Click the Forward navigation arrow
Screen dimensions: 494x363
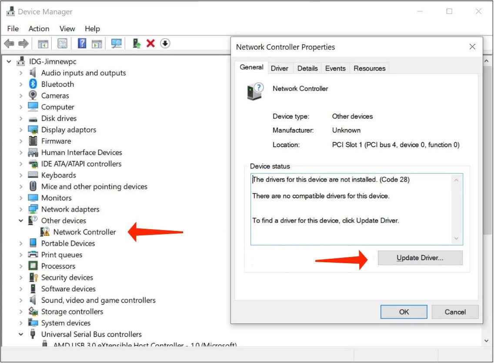(23, 43)
